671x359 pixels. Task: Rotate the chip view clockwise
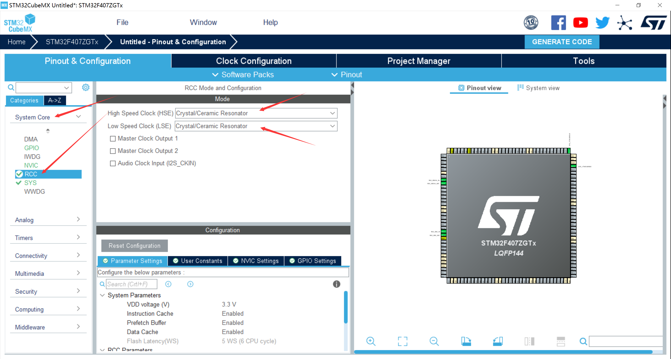click(466, 341)
